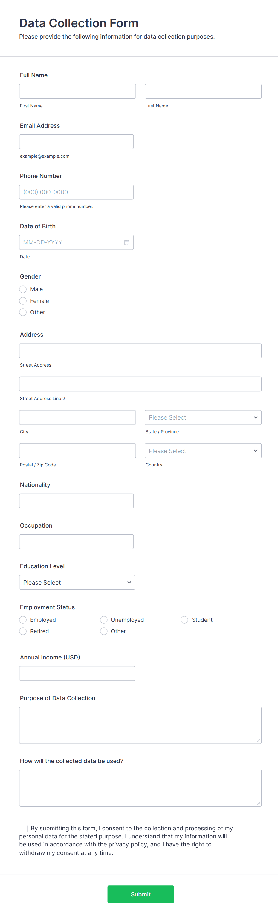
Task: Click the Street Address Line 2 field
Action: pyautogui.click(x=140, y=384)
